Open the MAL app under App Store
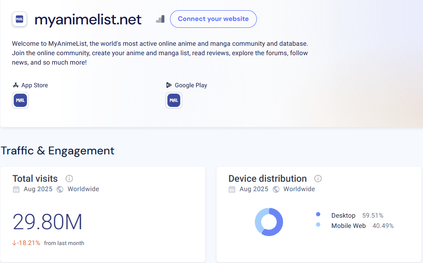This screenshot has width=423, height=263. coord(20,100)
